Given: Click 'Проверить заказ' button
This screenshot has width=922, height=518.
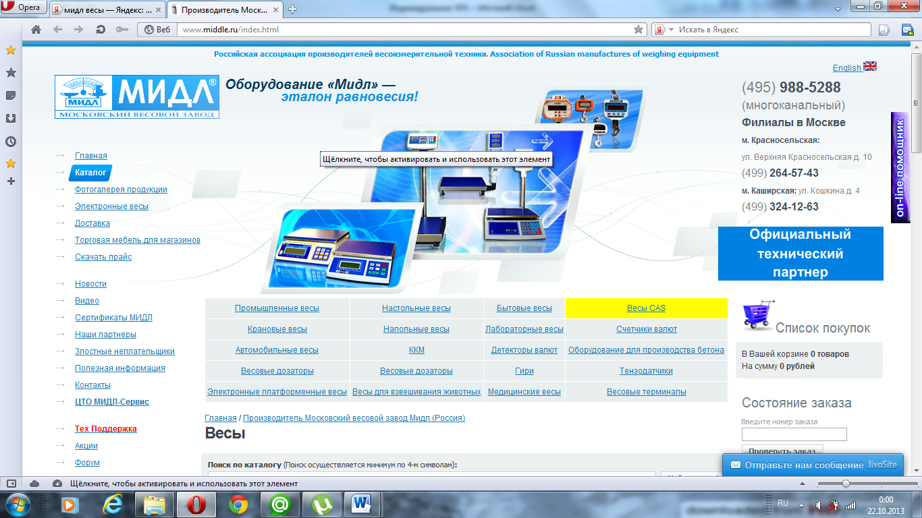Looking at the screenshot, I should tap(782, 451).
